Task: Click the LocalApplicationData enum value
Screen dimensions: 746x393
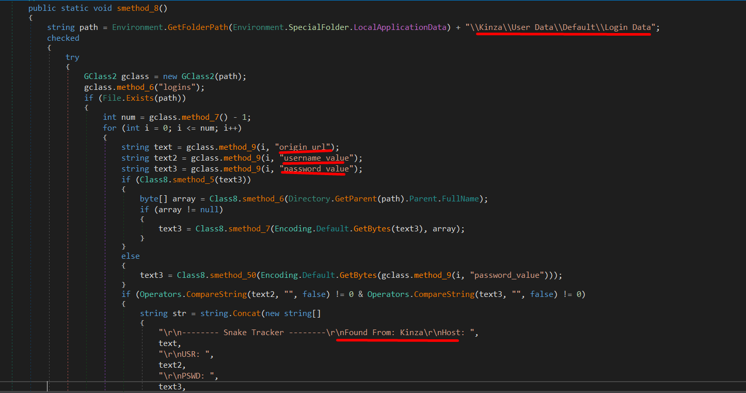Action: 401,27
